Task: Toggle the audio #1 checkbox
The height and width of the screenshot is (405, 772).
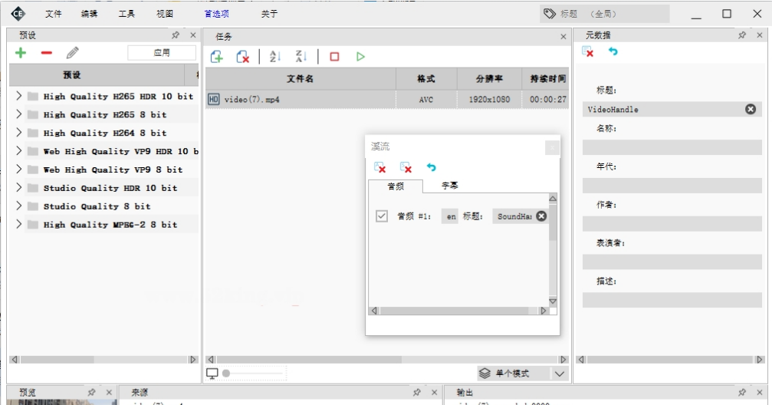Action: tap(382, 216)
